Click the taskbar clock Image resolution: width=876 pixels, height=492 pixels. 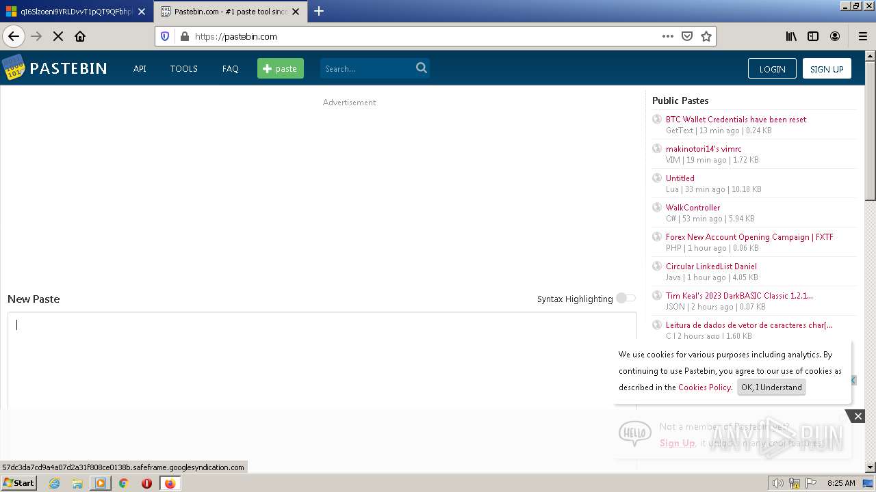(841, 483)
